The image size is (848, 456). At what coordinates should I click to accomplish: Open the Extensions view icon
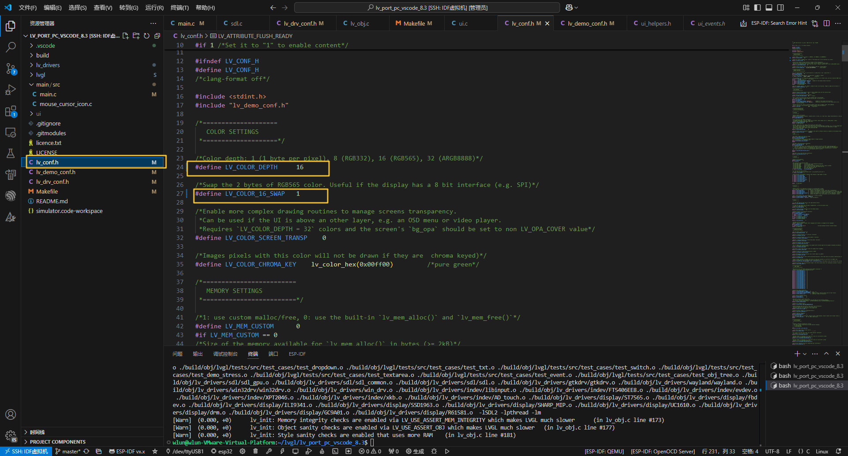click(x=11, y=111)
